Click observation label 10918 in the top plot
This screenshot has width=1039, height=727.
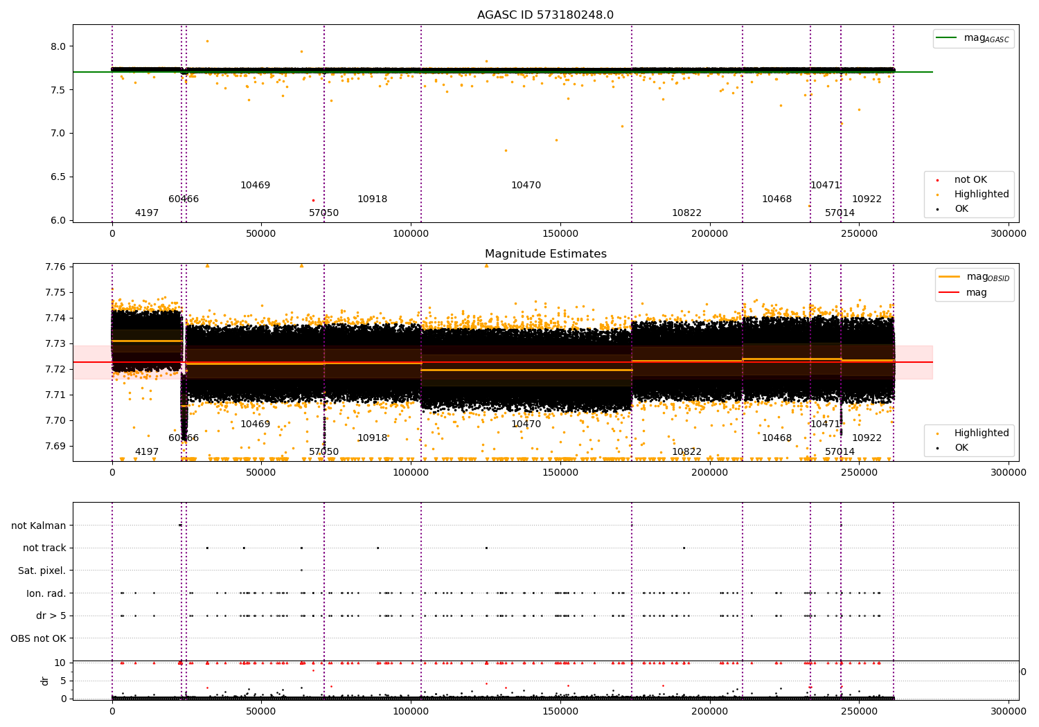click(372, 199)
